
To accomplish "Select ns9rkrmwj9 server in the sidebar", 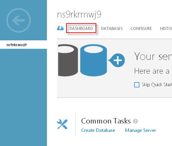I will [x=23, y=45].
